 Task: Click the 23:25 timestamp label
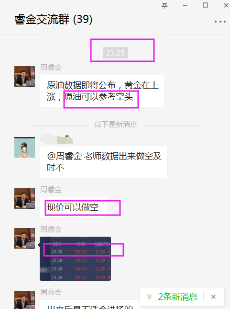coord(115,53)
